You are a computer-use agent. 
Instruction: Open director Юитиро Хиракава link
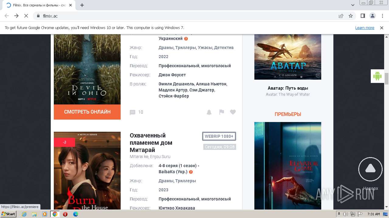pyautogui.click(x=177, y=208)
